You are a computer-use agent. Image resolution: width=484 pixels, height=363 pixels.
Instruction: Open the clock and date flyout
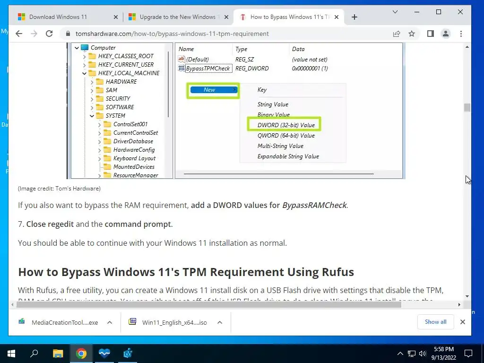pos(443,354)
